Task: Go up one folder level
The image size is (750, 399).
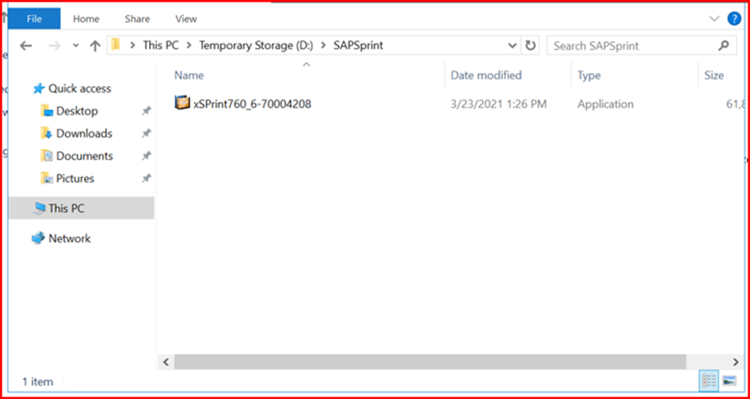Action: tap(95, 46)
